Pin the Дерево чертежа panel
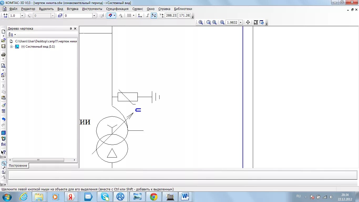Screen dimensions: 359x202 pos(71,29)
